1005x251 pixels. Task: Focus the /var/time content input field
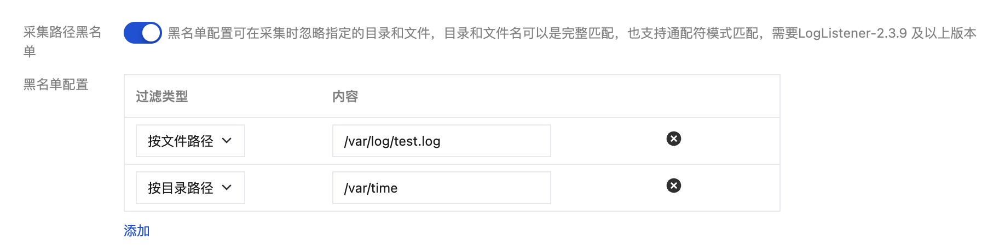(x=441, y=188)
